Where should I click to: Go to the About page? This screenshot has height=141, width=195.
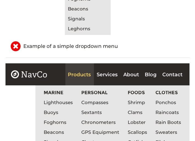pos(131,75)
